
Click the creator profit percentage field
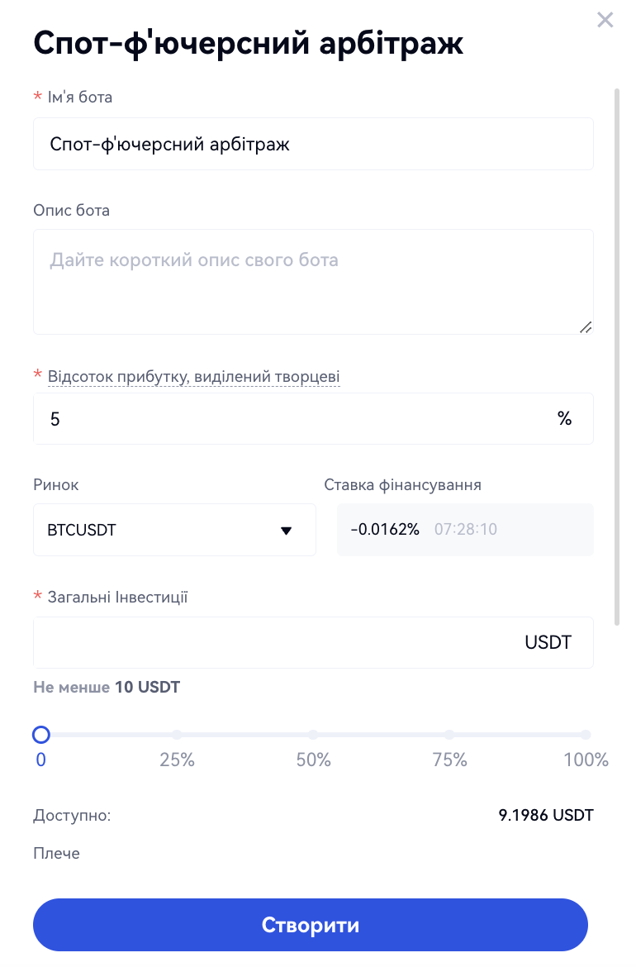tap(289, 419)
